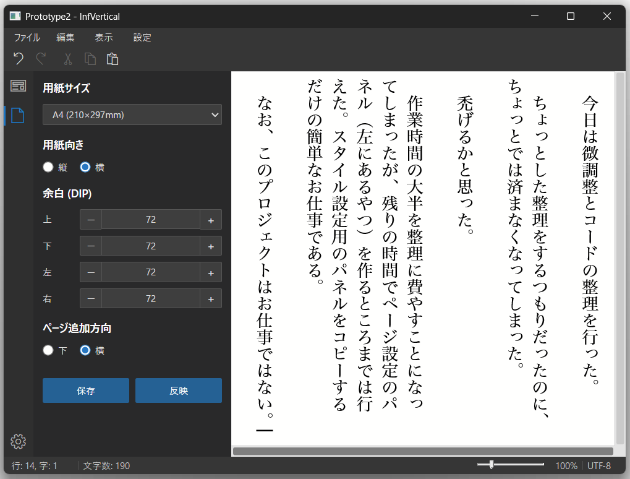630x479 pixels.
Task: Click the 保存 button
Action: [86, 391]
